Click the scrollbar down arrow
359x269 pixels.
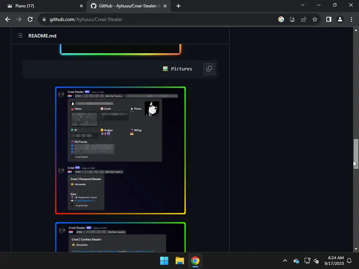pos(356,249)
